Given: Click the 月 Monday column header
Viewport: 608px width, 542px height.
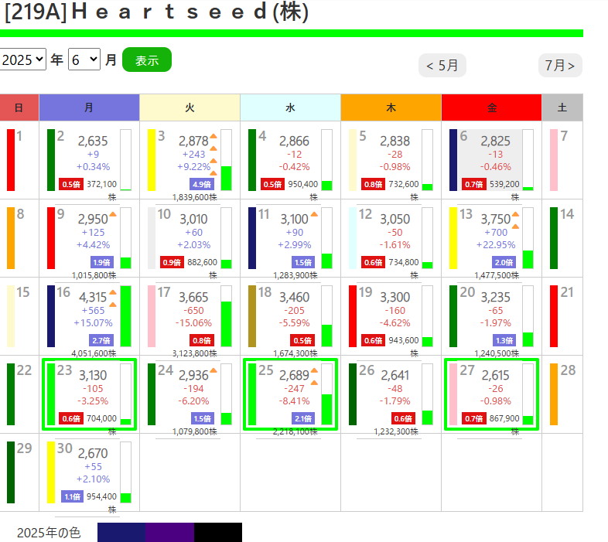Looking at the screenshot, I should (x=89, y=108).
